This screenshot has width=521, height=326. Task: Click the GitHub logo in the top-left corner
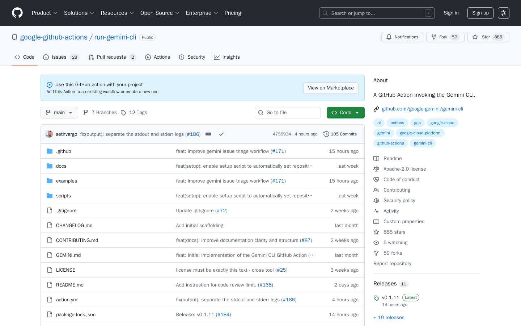coord(17,13)
